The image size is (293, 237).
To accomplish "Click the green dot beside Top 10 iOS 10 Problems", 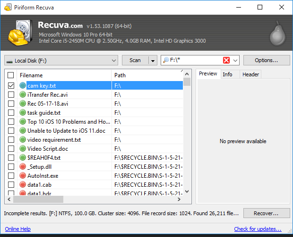I will point(23,121).
